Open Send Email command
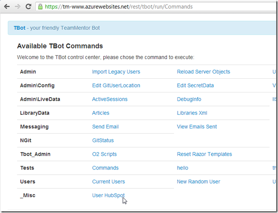This screenshot has width=278, height=213. (x=105, y=127)
